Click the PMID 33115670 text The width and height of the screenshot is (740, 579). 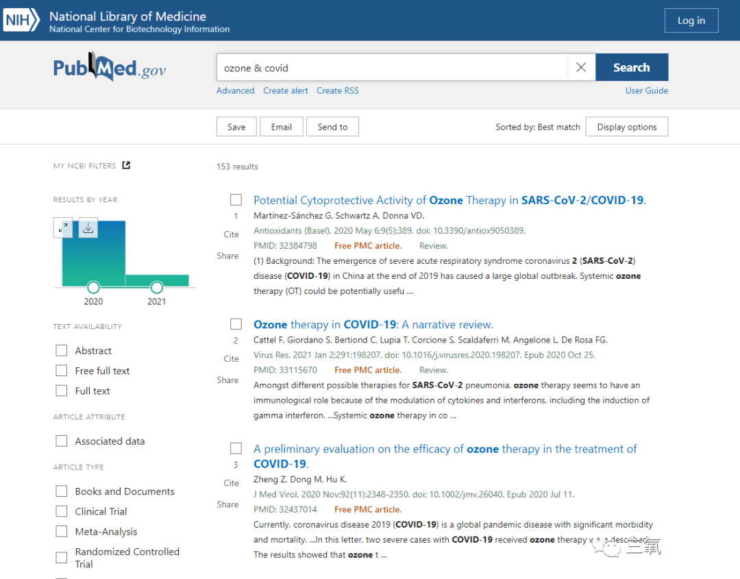(x=285, y=370)
